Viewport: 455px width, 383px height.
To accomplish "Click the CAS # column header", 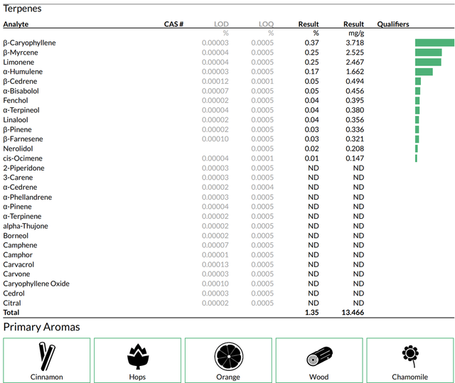I will 173,24.
